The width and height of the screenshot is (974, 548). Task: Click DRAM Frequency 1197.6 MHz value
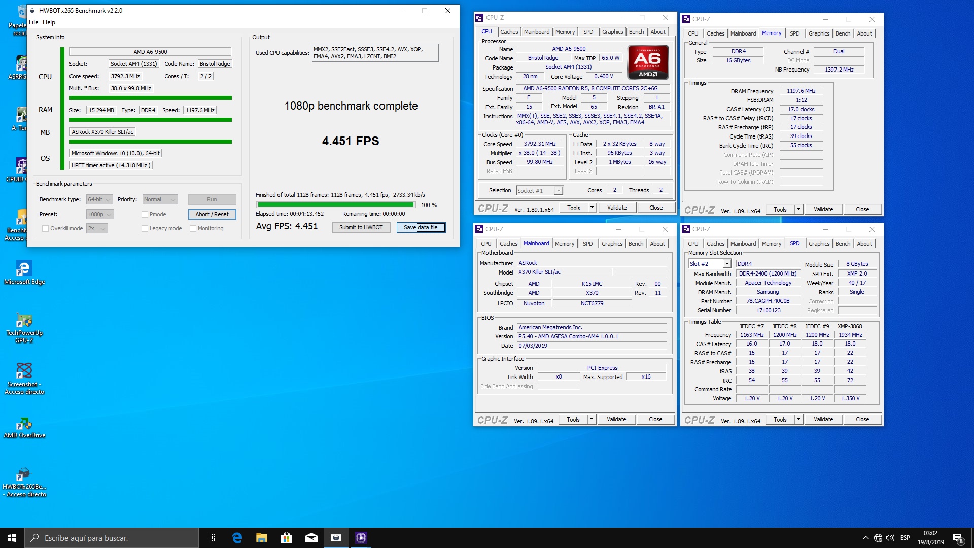801,91
